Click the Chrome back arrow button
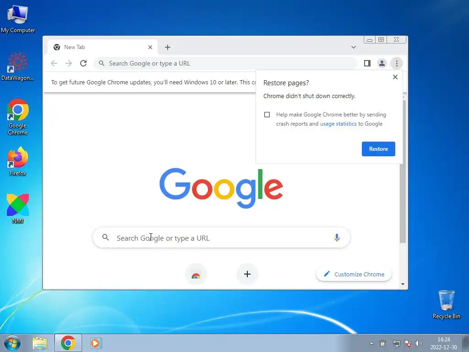This screenshot has height=352, width=469. click(54, 63)
